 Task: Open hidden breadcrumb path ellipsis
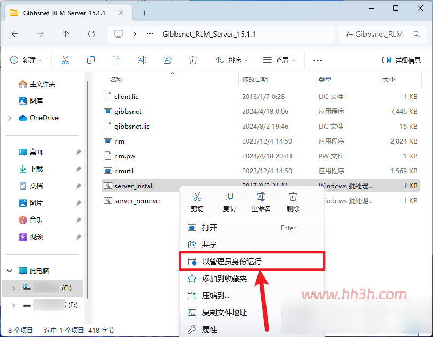(150, 34)
